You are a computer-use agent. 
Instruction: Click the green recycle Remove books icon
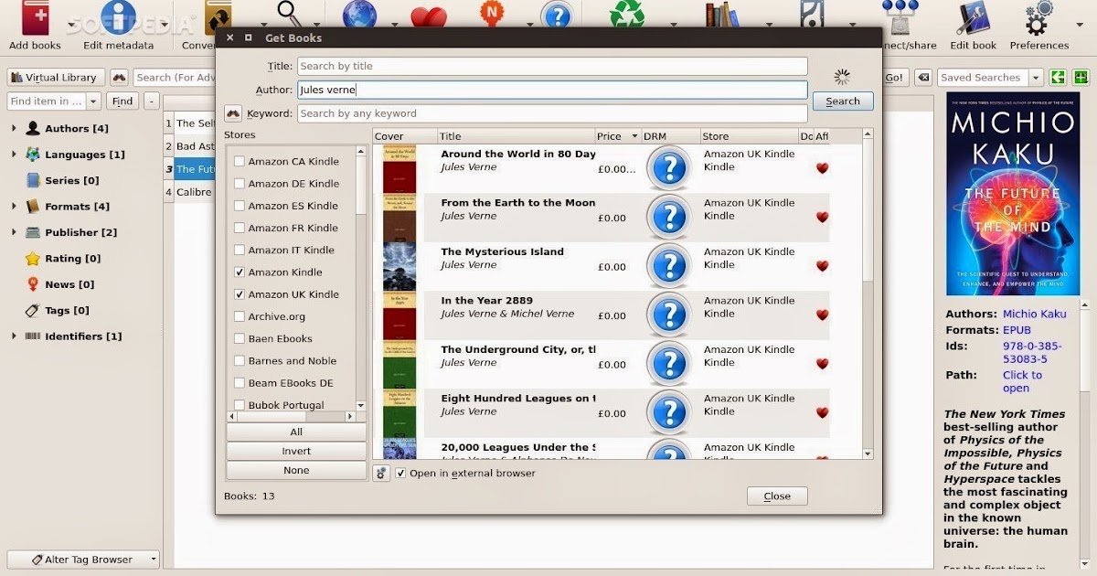coord(628,14)
